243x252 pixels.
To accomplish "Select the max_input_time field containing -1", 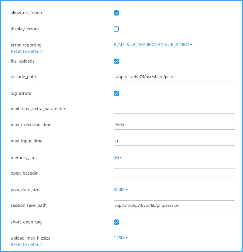I will 174,141.
